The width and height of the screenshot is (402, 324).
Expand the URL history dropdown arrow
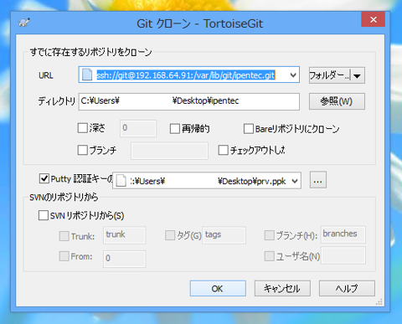[x=293, y=75]
